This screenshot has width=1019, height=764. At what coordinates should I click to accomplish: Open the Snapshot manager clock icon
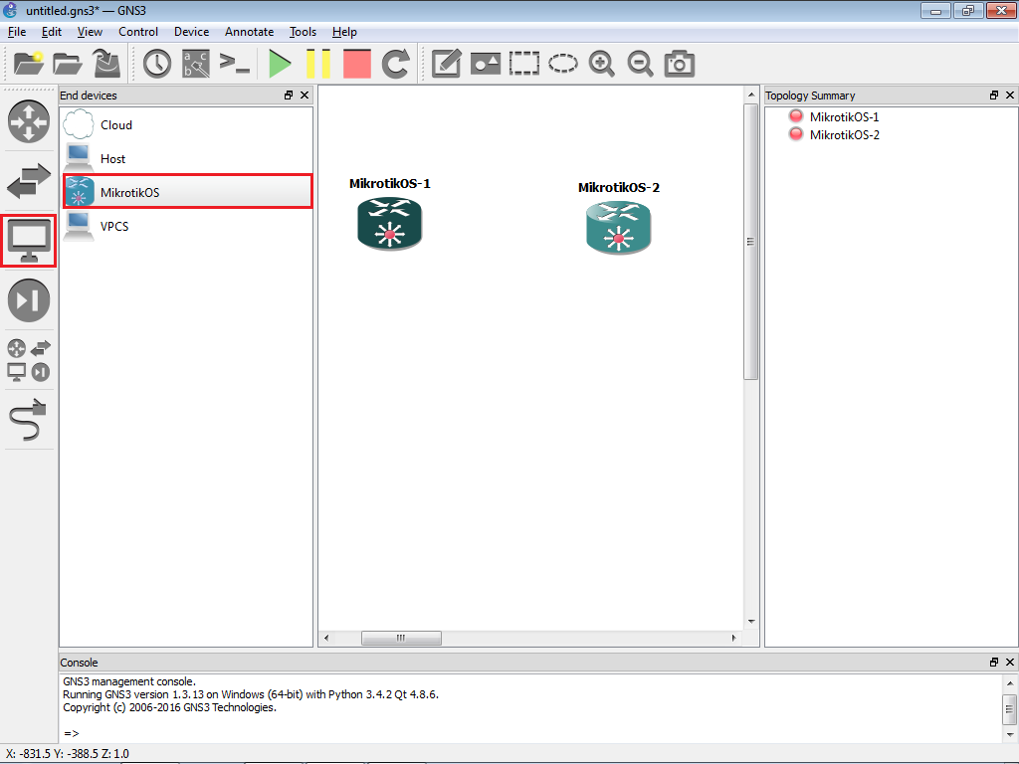[157, 64]
